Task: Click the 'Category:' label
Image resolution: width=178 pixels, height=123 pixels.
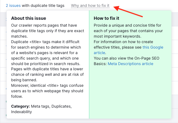Action: [x=20, y=106]
